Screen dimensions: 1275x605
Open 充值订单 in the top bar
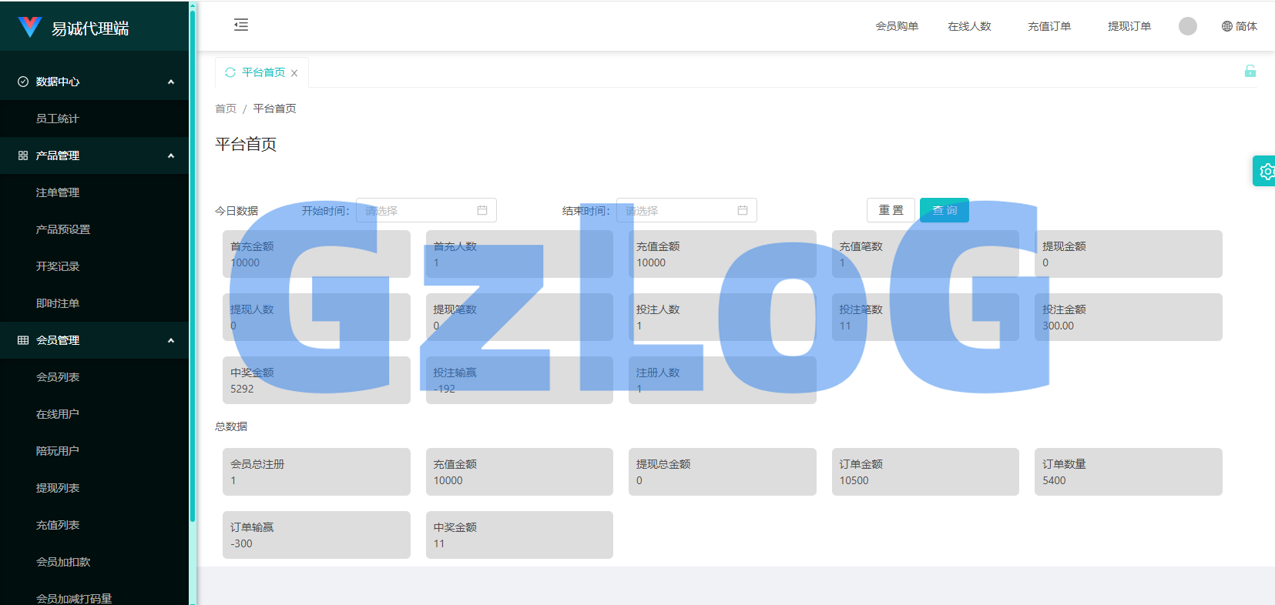(1049, 26)
